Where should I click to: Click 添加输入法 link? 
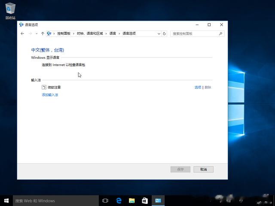click(50, 95)
